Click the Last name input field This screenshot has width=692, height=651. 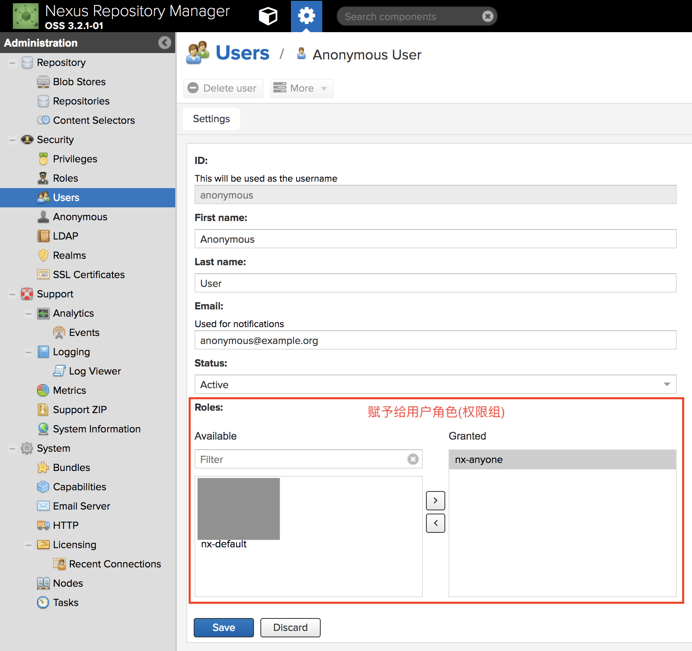(436, 283)
